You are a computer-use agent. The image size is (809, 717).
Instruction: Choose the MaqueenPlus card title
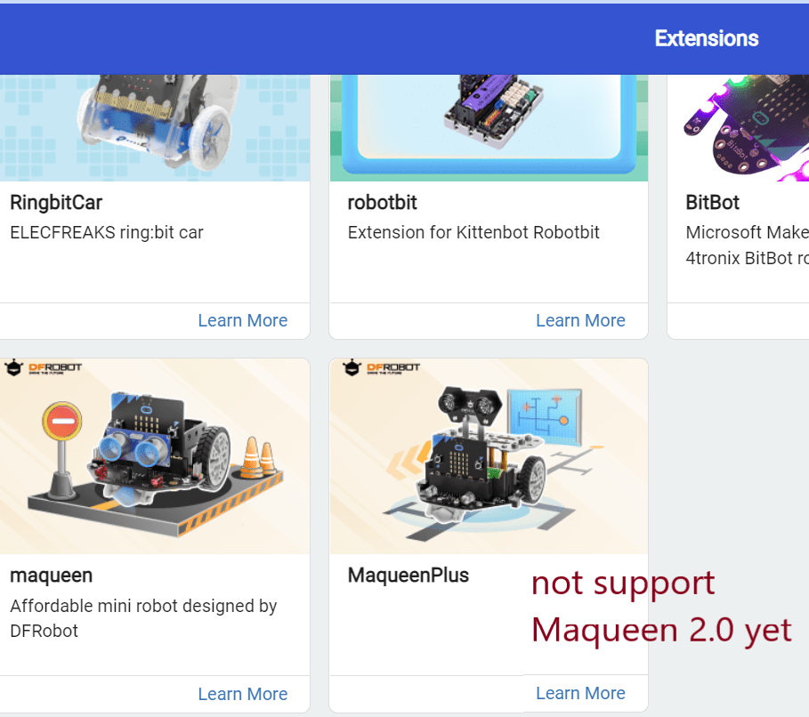pos(409,576)
